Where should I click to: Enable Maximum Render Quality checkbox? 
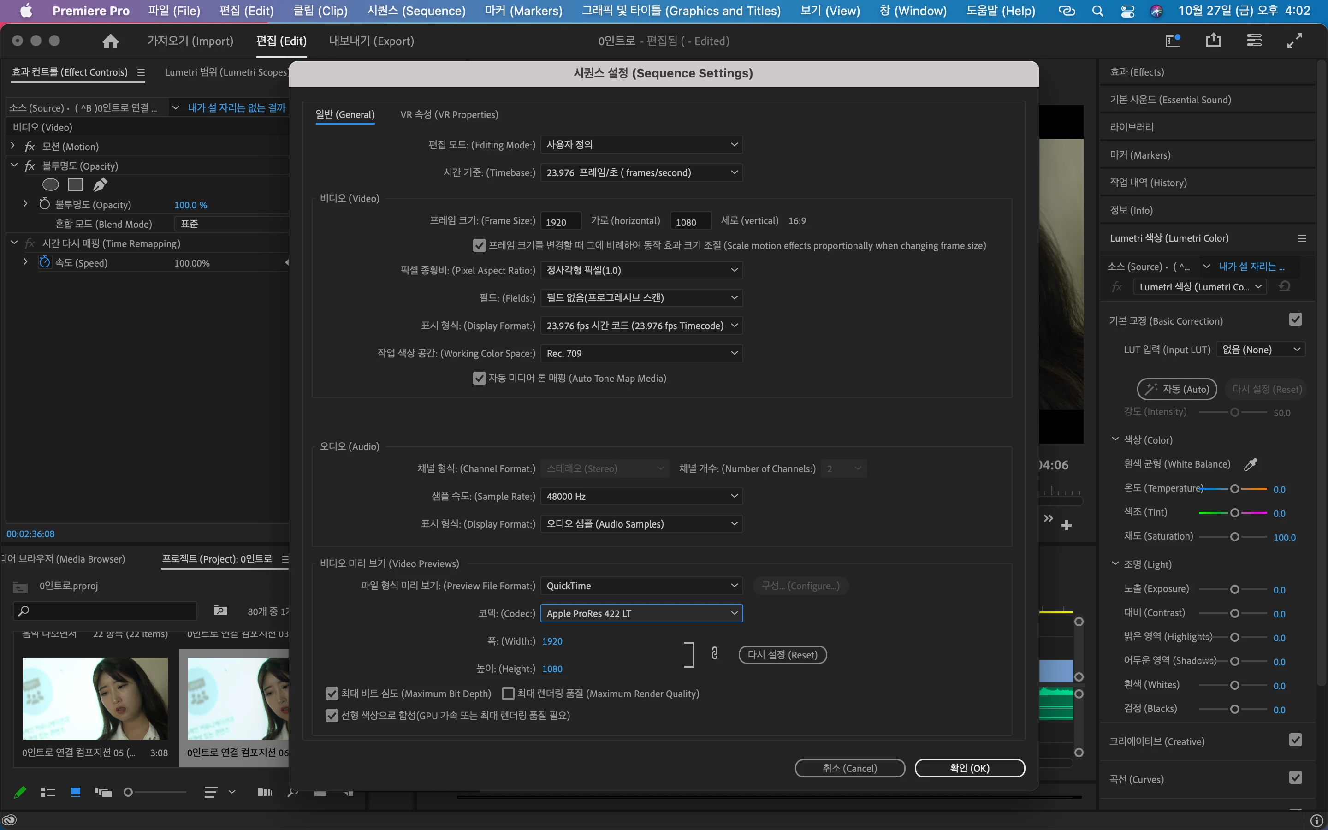[x=508, y=694]
